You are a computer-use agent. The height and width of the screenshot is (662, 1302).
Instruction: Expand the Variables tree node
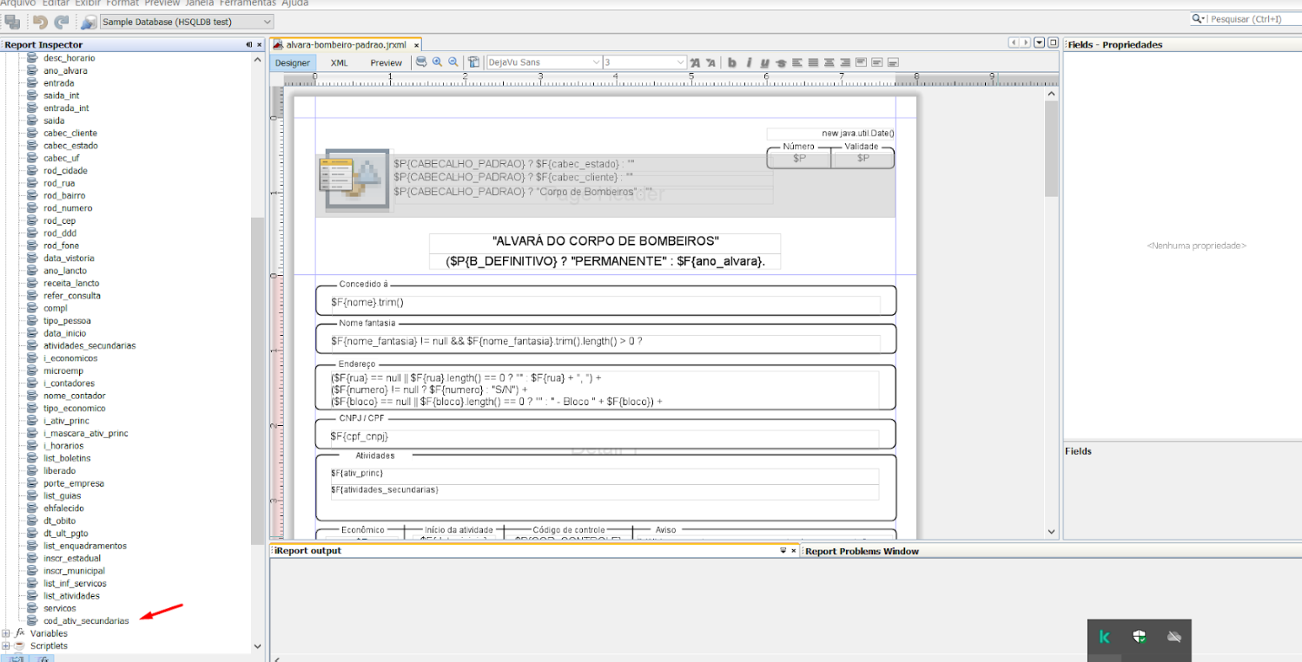point(7,633)
